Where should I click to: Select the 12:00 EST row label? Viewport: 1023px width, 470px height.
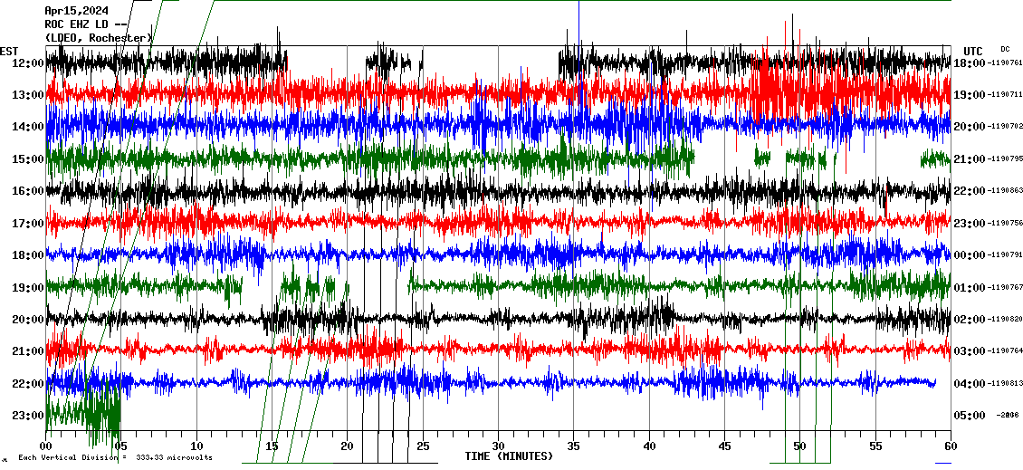[28, 62]
